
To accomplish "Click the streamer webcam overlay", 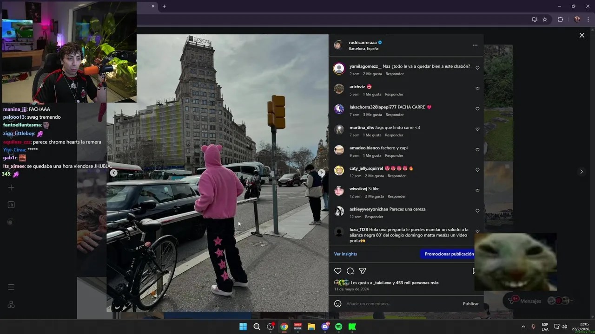I will 69,52.
